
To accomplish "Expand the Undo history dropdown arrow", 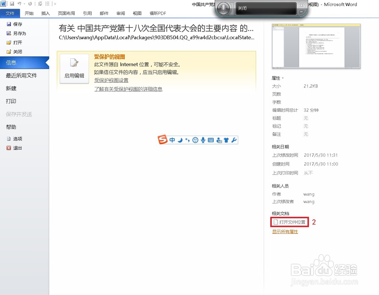I will click(24, 4).
